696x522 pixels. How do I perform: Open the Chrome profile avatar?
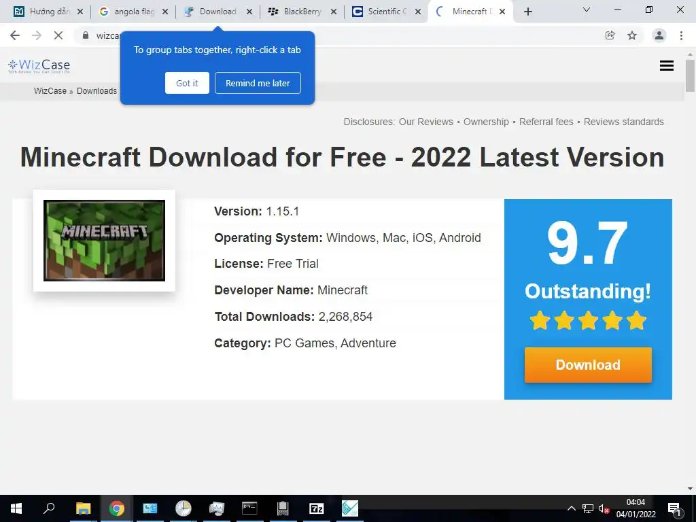659,35
